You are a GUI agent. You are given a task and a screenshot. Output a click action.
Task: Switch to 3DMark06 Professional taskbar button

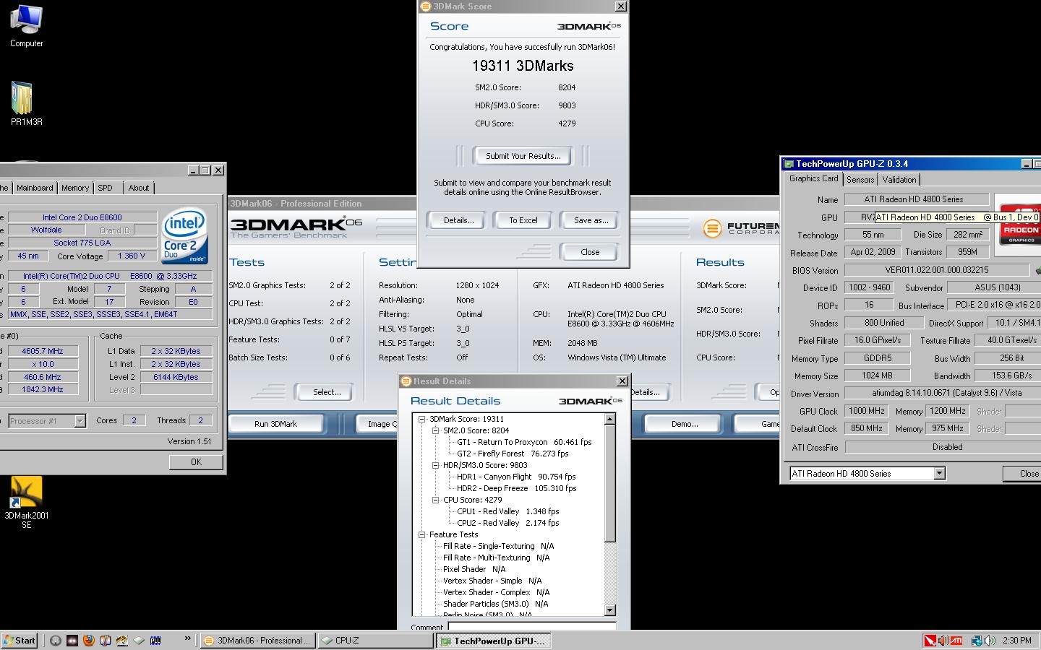pos(258,641)
